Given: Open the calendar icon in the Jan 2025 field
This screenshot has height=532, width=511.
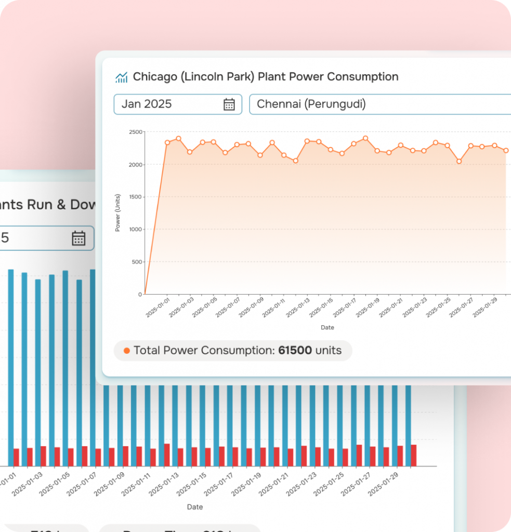Looking at the screenshot, I should point(229,104).
